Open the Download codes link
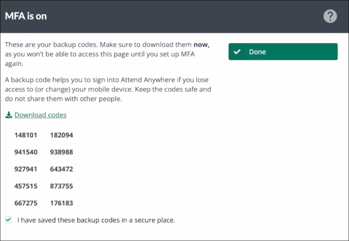Image resolution: width=349 pixels, height=241 pixels. [40, 115]
